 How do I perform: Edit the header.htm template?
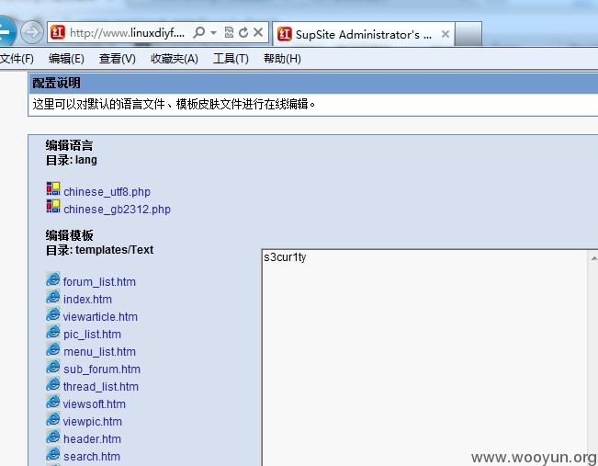92,439
